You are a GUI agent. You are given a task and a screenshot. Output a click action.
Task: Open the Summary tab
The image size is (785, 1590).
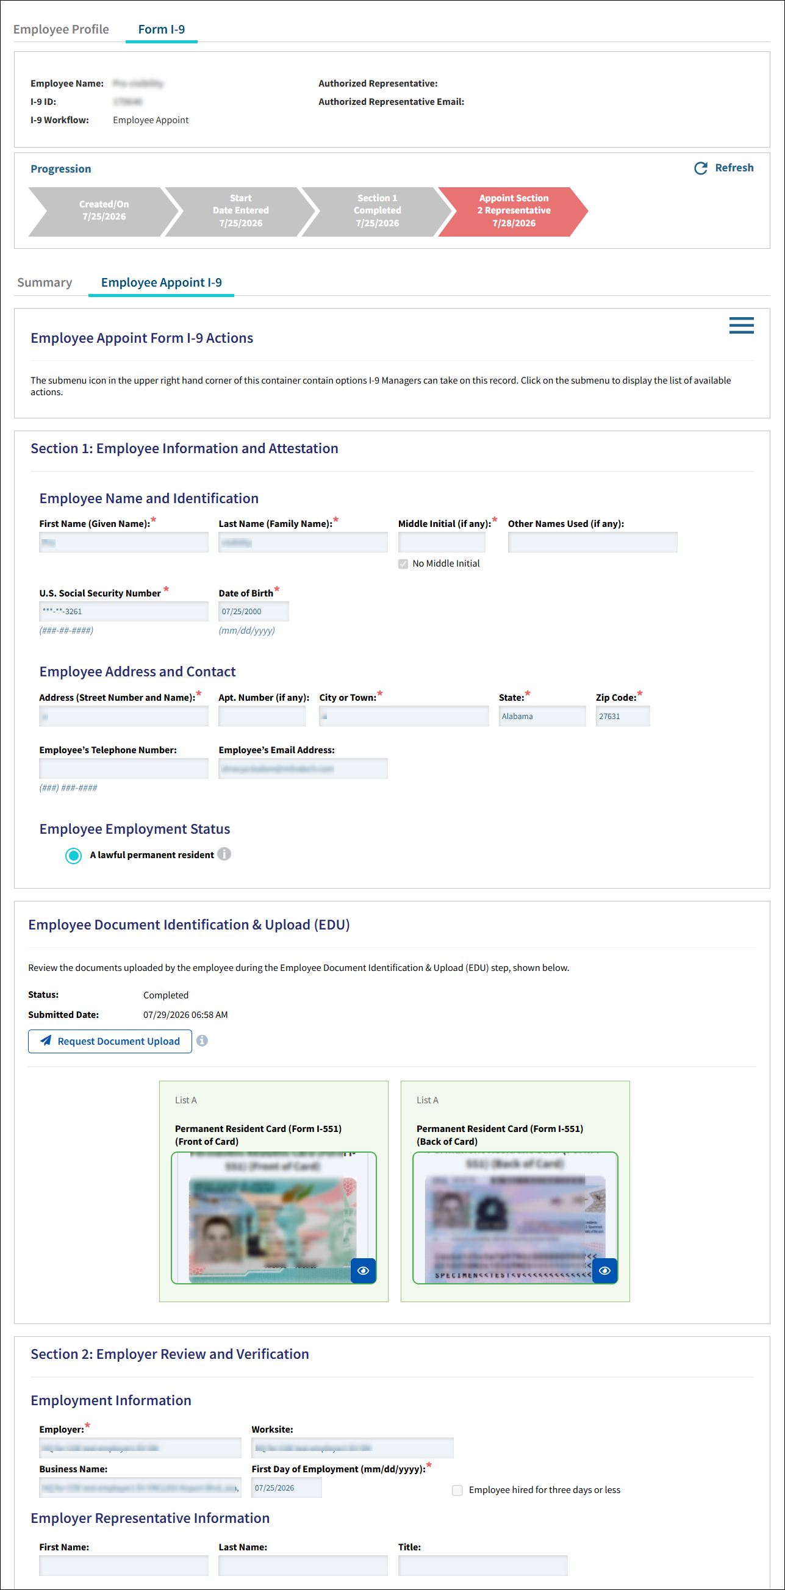pyautogui.click(x=45, y=282)
